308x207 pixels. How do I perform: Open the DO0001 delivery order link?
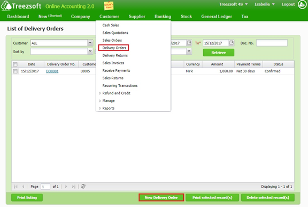point(52,71)
